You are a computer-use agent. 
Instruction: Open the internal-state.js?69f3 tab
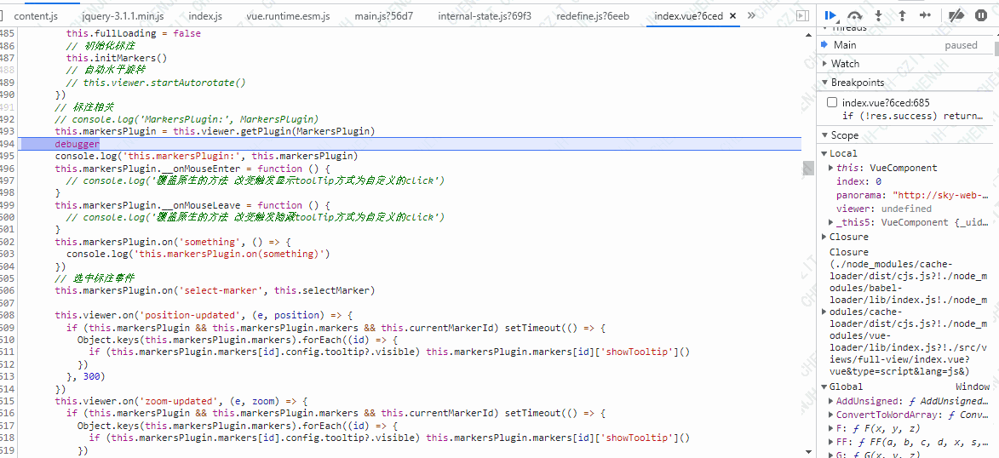485,16
